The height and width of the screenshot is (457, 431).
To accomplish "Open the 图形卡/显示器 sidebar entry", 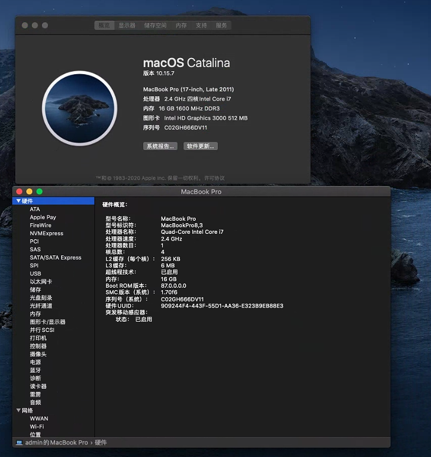I will click(x=47, y=322).
